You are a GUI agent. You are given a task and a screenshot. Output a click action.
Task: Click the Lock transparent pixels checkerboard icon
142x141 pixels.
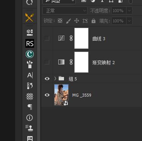[60, 21]
